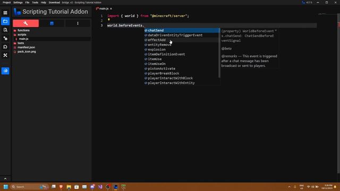Open the vertical dots options tab
The height and width of the screenshot is (191, 340).
pyautogui.click(x=78, y=23)
